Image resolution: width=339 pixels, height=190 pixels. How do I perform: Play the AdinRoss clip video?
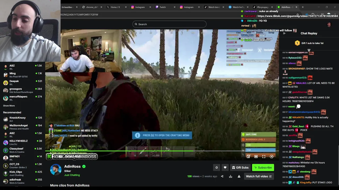[x=52, y=156]
